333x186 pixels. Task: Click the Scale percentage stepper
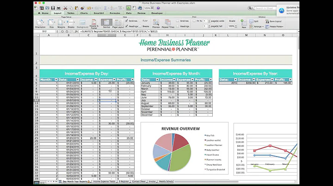coord(236,26)
